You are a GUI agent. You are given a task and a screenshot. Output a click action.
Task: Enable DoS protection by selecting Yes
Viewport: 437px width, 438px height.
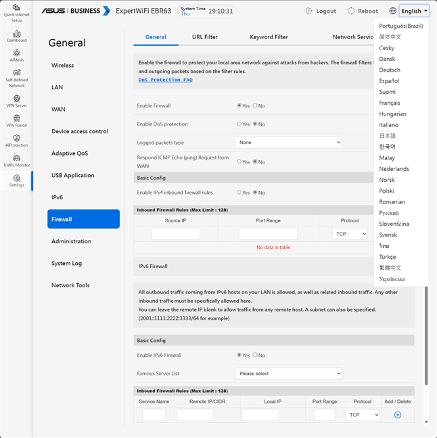[x=239, y=124]
